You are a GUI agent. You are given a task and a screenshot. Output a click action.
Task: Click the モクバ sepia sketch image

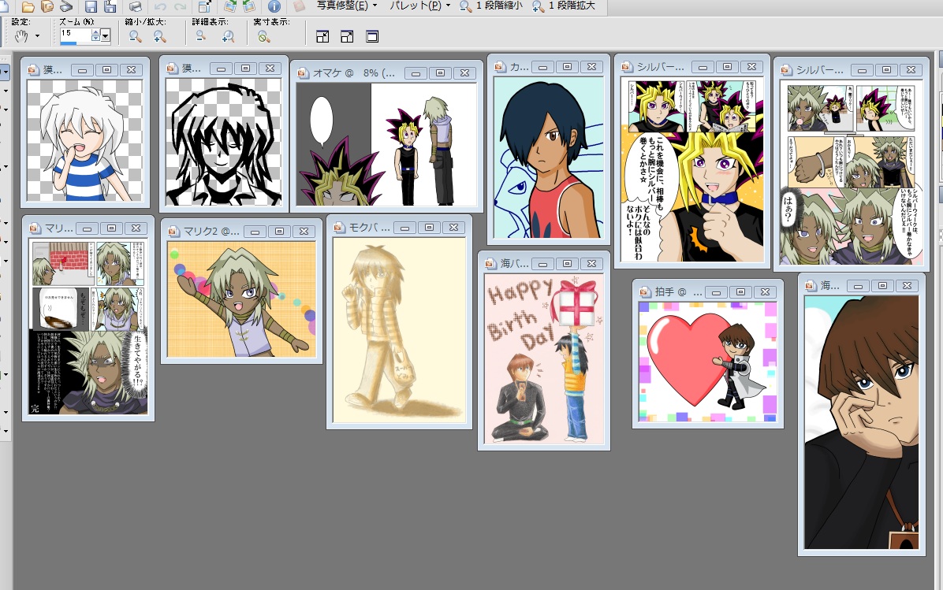399,330
